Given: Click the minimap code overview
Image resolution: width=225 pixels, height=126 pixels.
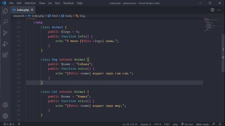Looking at the screenshot, I should click(x=211, y=25).
